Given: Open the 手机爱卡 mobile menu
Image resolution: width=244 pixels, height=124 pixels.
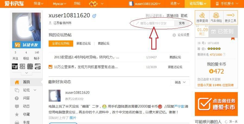Looking at the screenshot, I should click(x=227, y=4).
